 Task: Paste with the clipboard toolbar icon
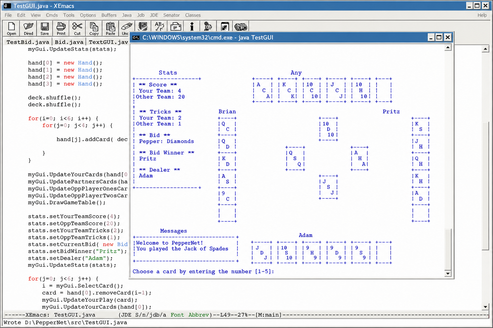(x=110, y=28)
